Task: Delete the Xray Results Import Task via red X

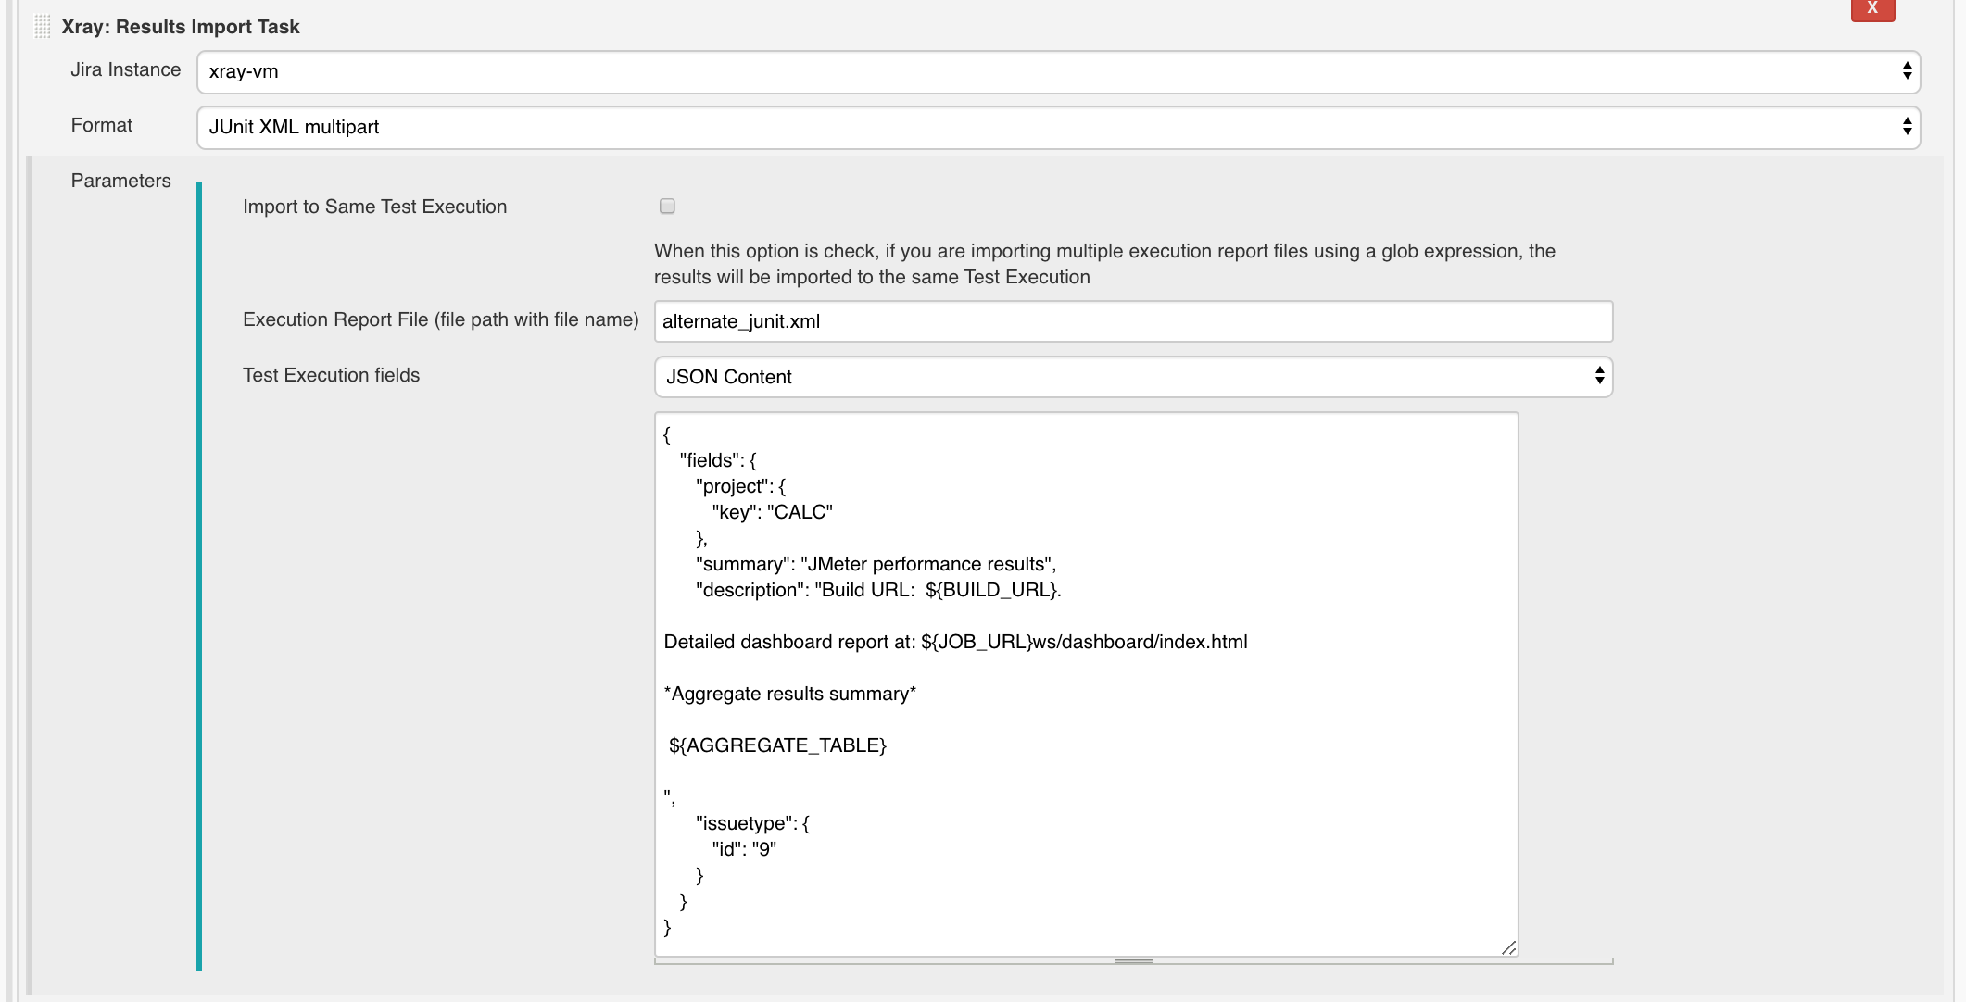Action: pyautogui.click(x=1872, y=8)
